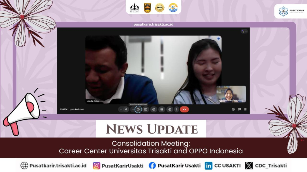Image resolution: width=307 pixels, height=172 pixels.
Task: Show meeting details info
Action: 233,109
